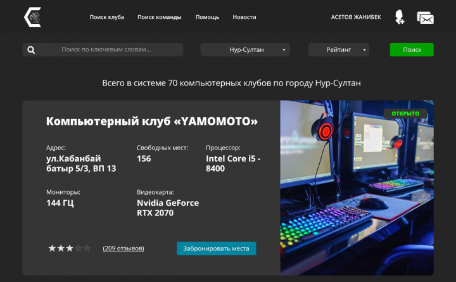456x282 pixels.
Task: Rate club with the fifth star
Action: pyautogui.click(x=87, y=248)
